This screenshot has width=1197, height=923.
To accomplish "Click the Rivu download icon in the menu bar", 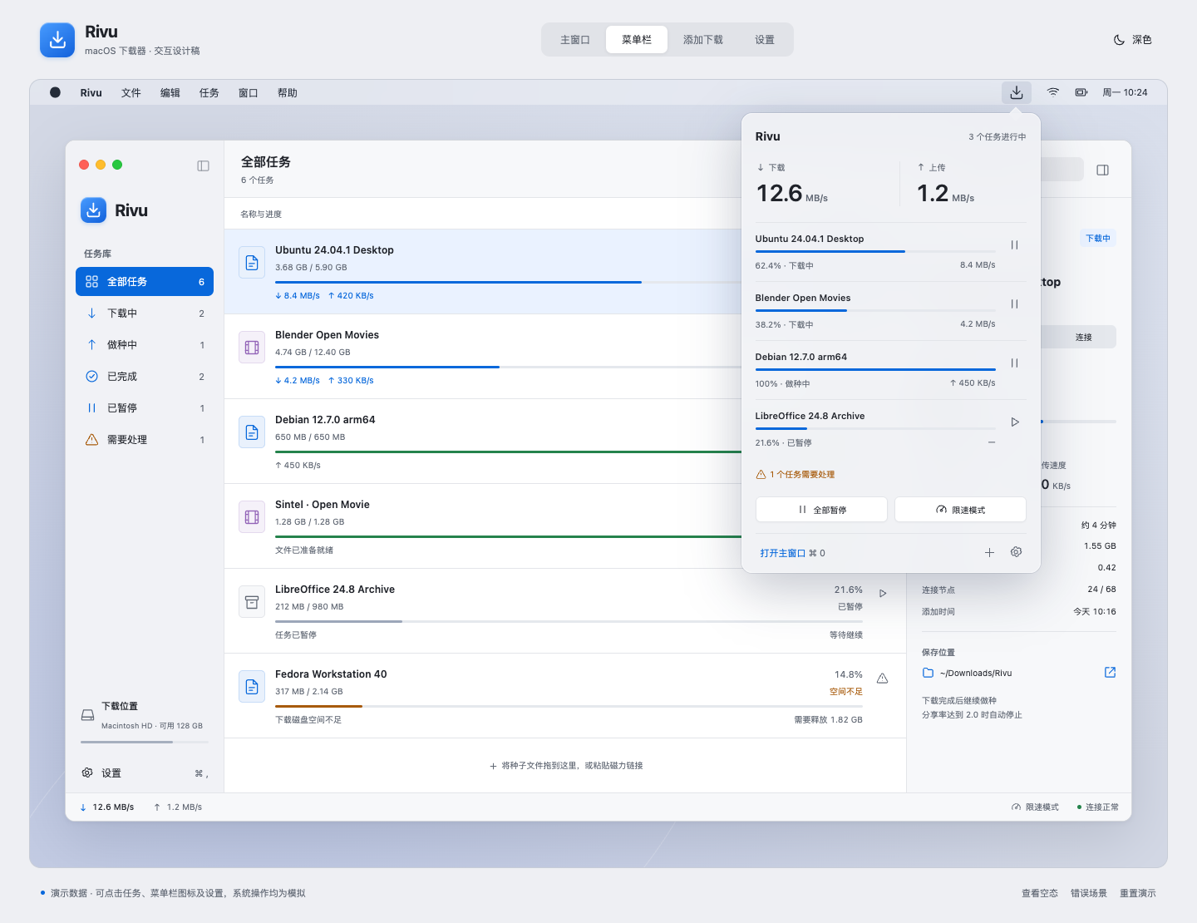I will pos(1017,92).
